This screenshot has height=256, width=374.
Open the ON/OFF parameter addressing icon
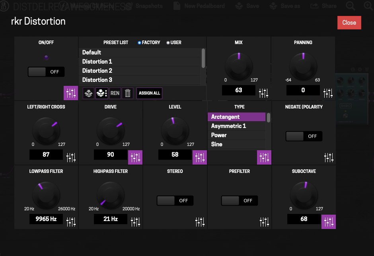(71, 93)
